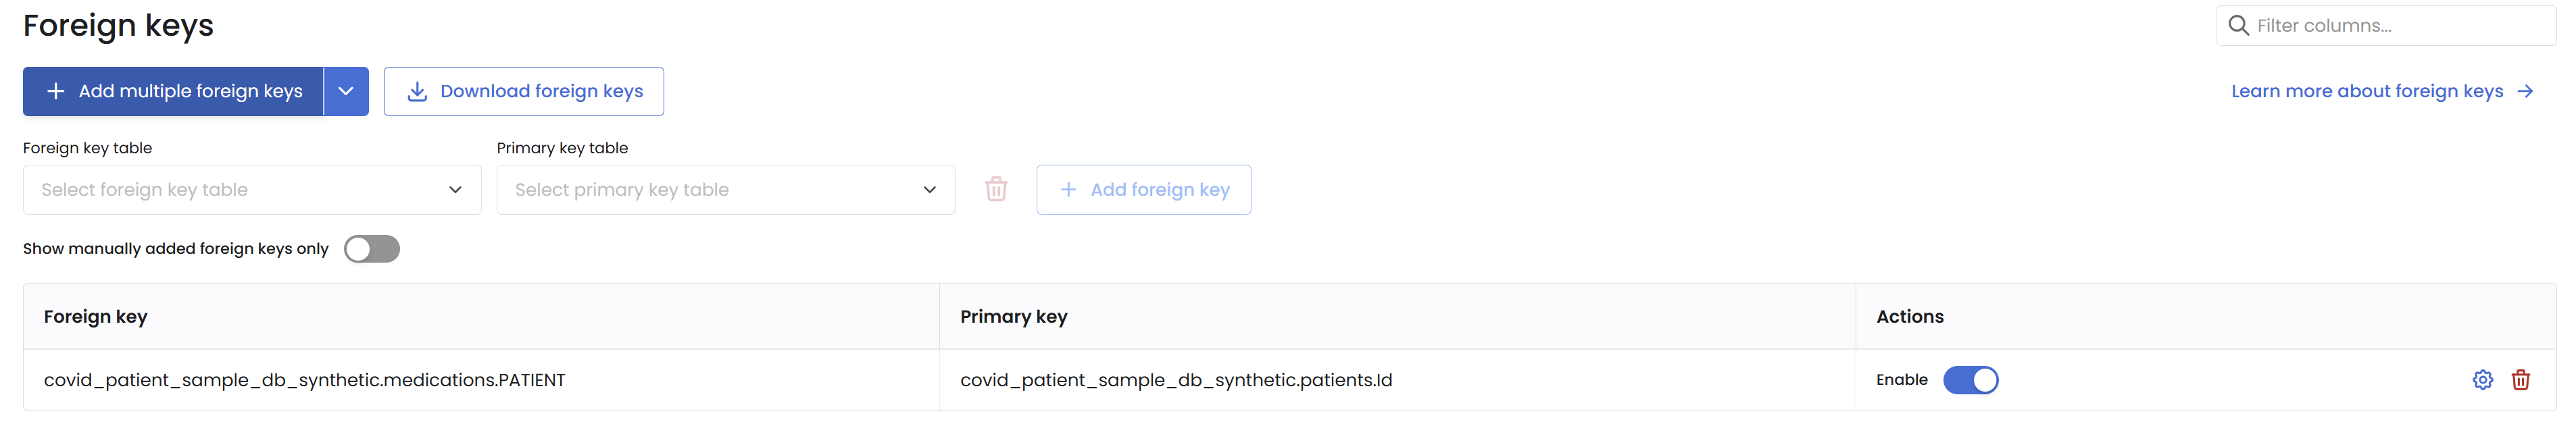Click Add multiple foreign keys button
The height and width of the screenshot is (422, 2576).
click(x=174, y=91)
